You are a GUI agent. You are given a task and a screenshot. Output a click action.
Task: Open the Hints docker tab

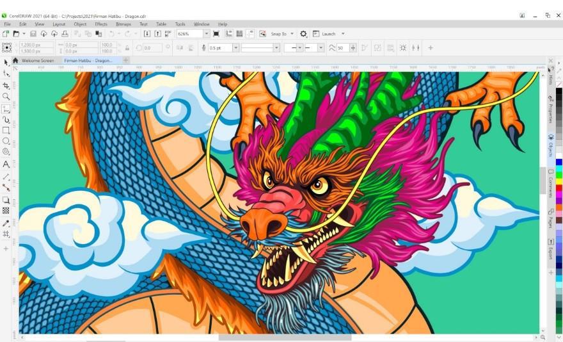pyautogui.click(x=550, y=76)
